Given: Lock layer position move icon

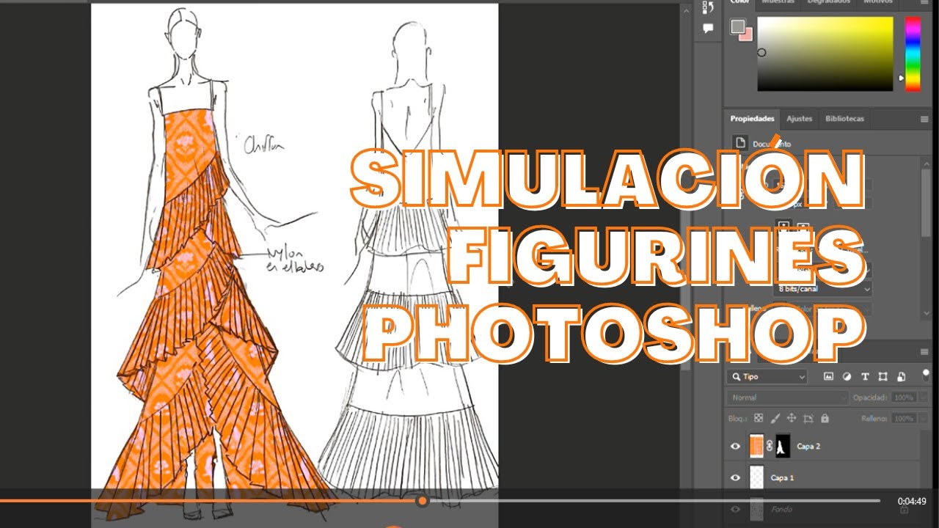Looking at the screenshot, I should 792,418.
